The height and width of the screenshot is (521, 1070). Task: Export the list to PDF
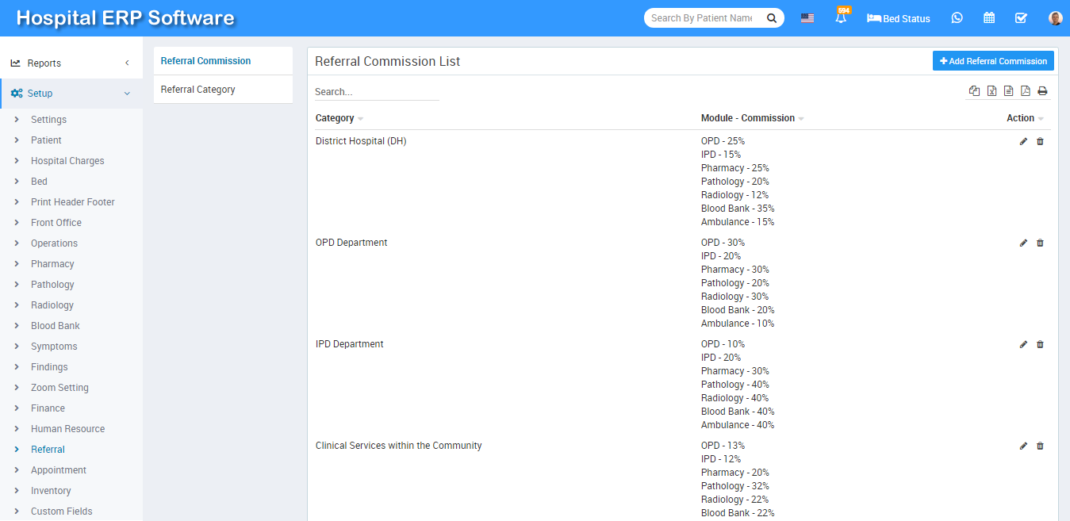point(1026,91)
